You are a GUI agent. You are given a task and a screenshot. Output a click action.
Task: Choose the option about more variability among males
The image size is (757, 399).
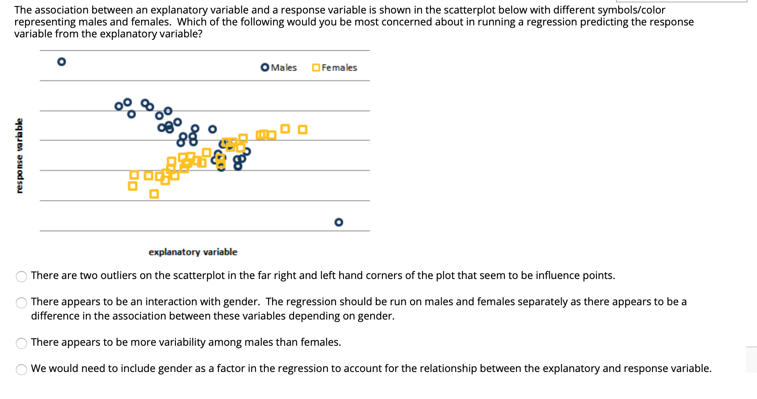21,343
